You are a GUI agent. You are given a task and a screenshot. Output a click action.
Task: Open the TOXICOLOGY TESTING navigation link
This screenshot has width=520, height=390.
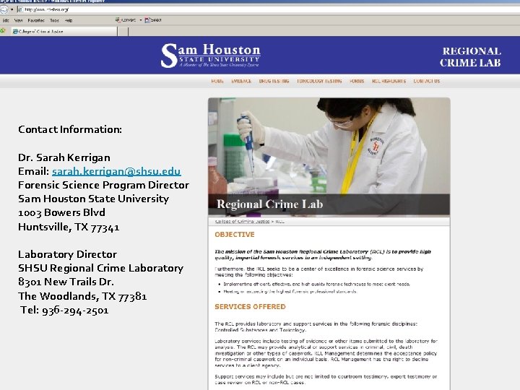(319, 81)
